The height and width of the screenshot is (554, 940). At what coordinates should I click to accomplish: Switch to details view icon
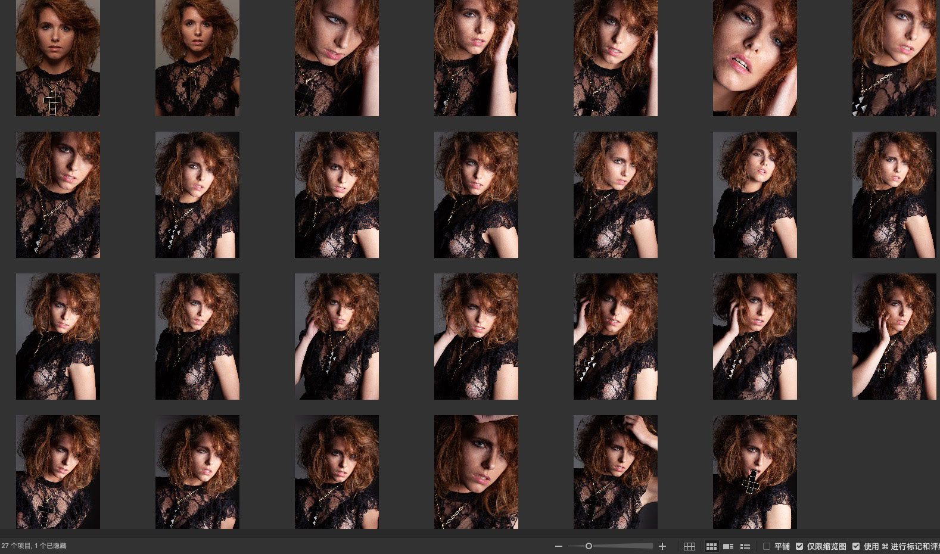click(x=728, y=546)
